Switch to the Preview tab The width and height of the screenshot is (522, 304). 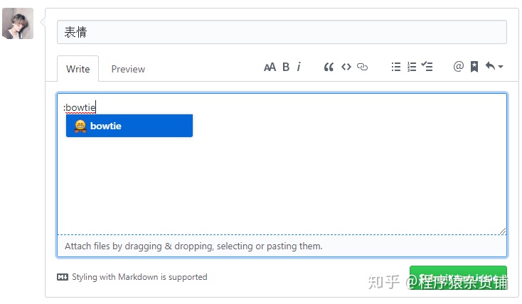128,69
